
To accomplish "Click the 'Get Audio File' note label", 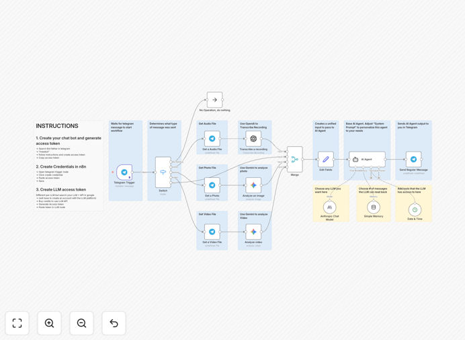I will [x=207, y=124].
